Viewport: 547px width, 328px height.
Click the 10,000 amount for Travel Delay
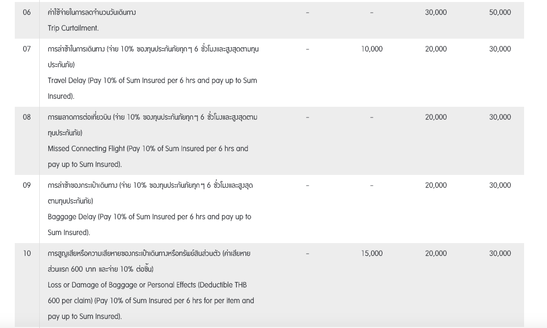372,49
